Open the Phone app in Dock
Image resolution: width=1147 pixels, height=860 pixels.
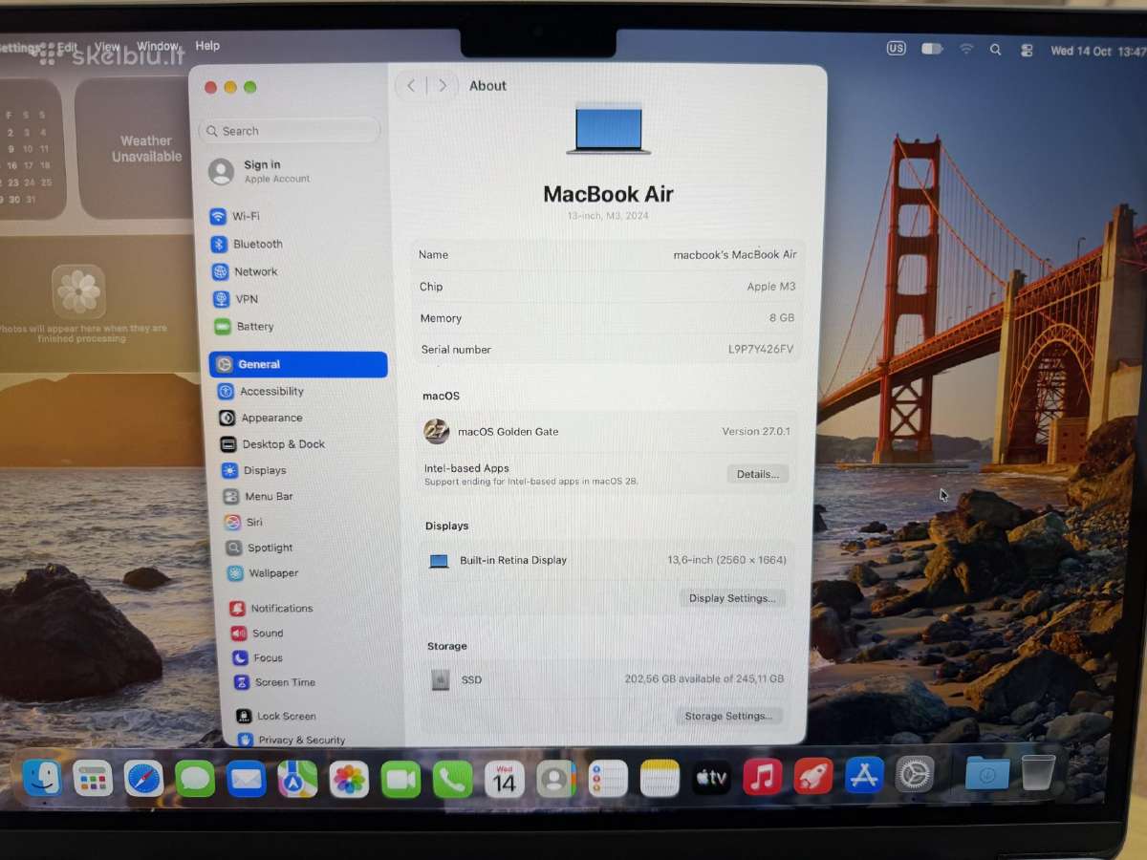point(452,780)
